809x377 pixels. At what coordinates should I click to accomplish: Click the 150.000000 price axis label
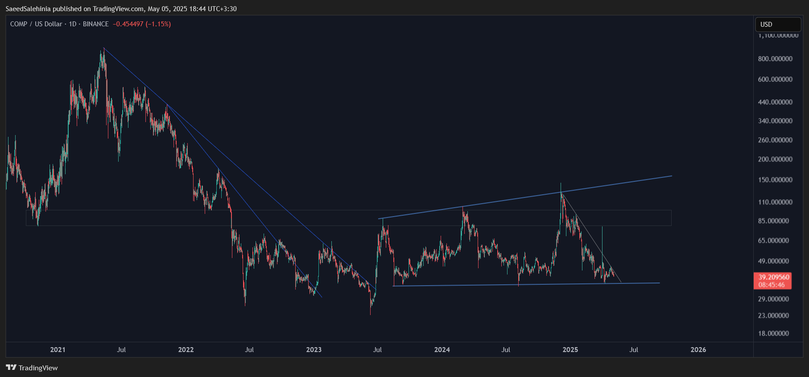tap(776, 180)
